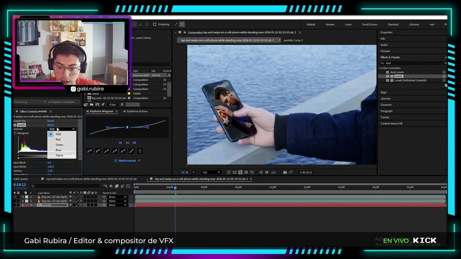Viewport: 461px width, 259px height.
Task: Open the Tracker panel
Action: click(x=385, y=117)
